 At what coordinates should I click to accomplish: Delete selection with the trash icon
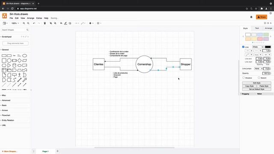[x=45, y=23]
